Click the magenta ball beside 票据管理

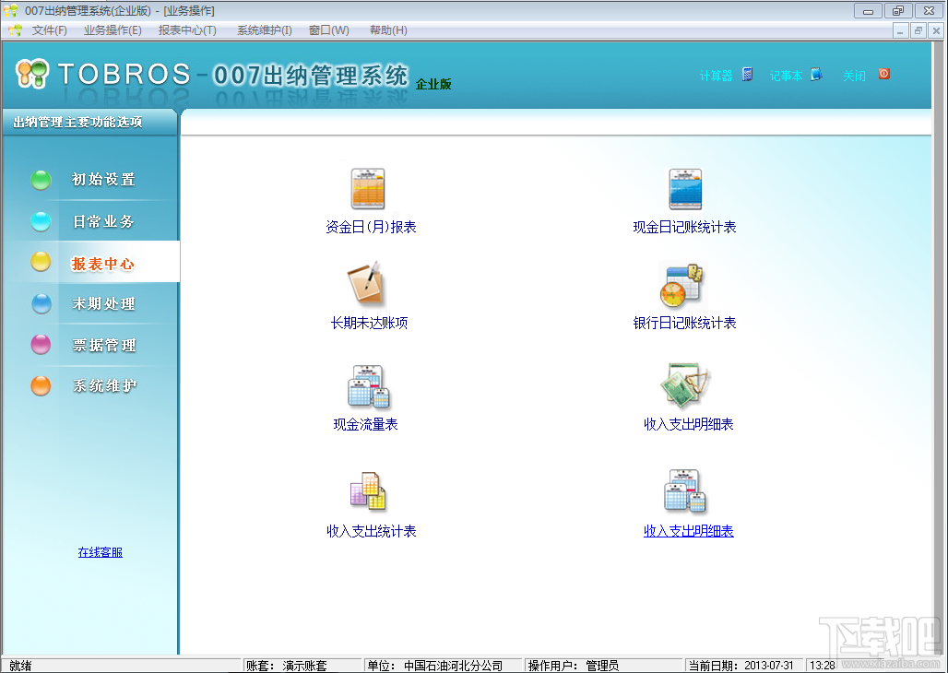point(41,345)
